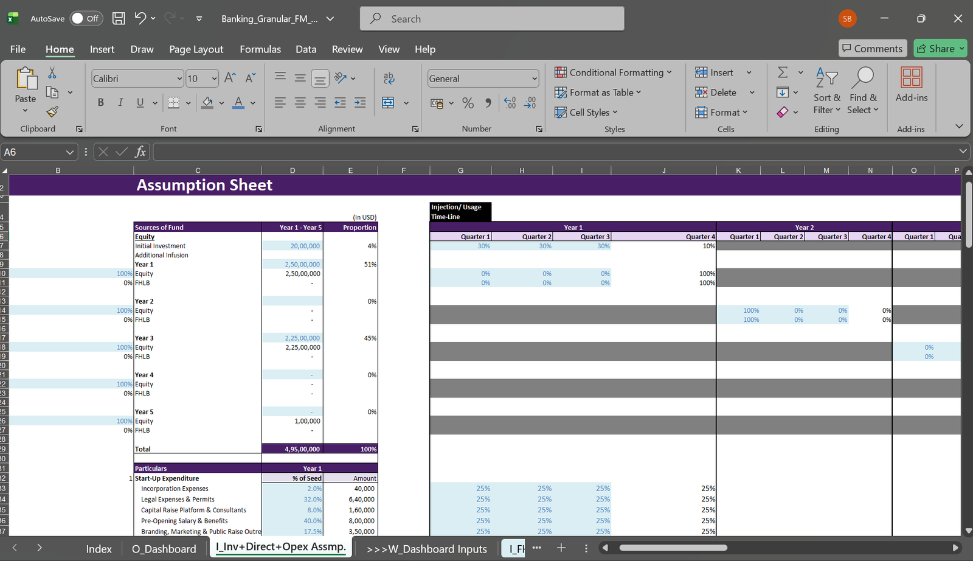Expand the Fill Color dropdown
Image resolution: width=973 pixels, height=561 pixels.
pos(222,103)
